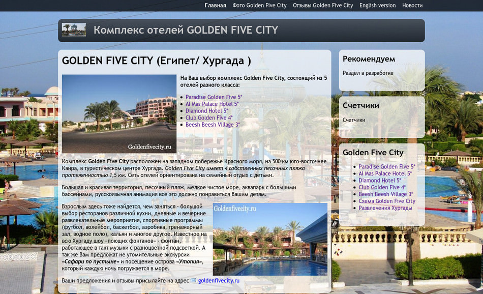
Task: Go to Фото Golden Five City page
Action: click(x=259, y=6)
